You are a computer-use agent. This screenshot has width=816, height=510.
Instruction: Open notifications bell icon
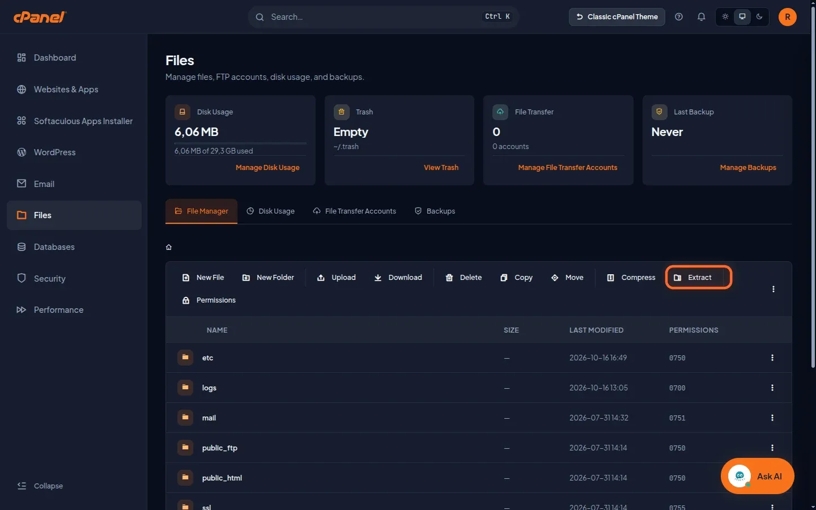point(701,17)
